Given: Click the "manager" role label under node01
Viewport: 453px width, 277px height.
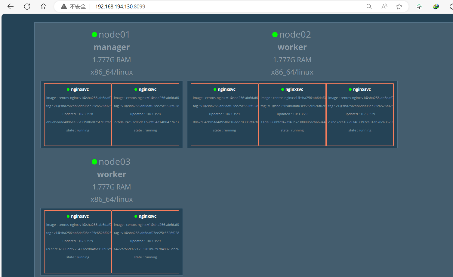Looking at the screenshot, I should [112, 47].
